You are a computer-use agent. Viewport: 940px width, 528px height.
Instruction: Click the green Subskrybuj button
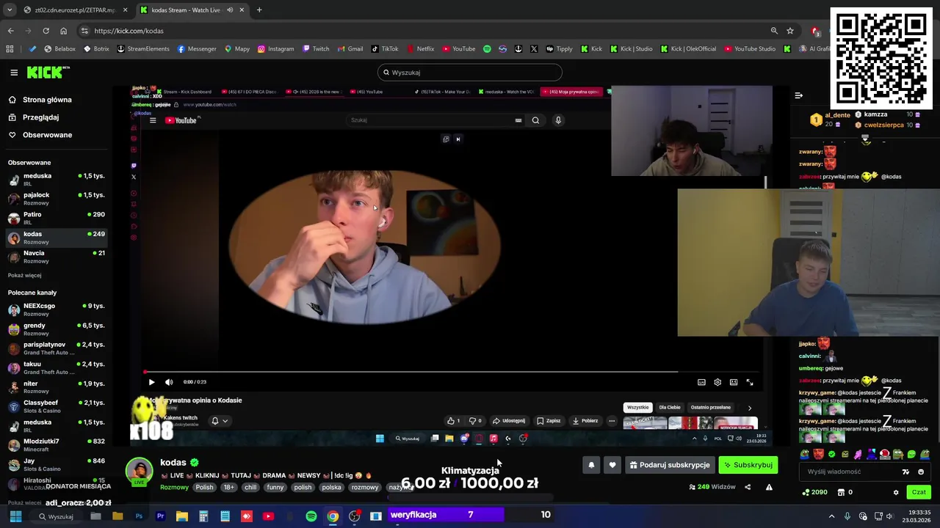click(x=748, y=465)
